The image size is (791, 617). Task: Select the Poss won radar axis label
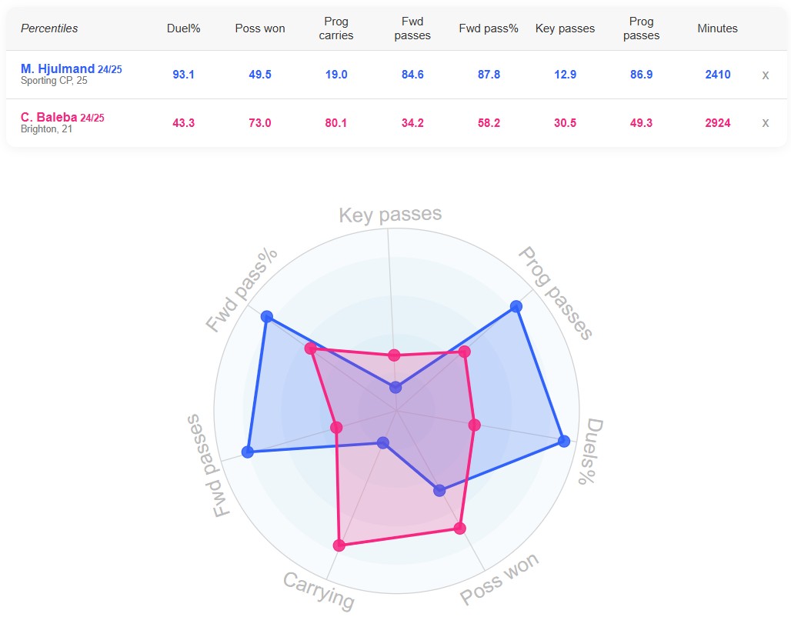pos(500,579)
